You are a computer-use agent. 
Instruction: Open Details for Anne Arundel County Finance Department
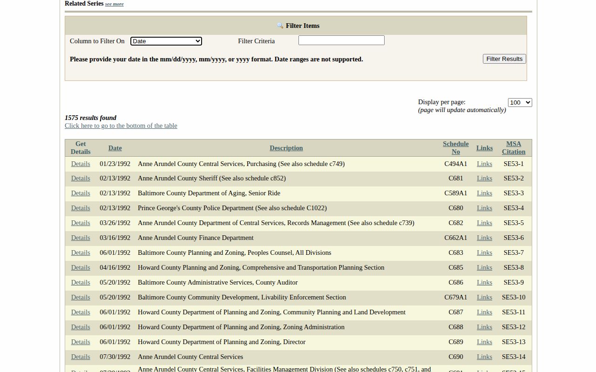point(81,238)
